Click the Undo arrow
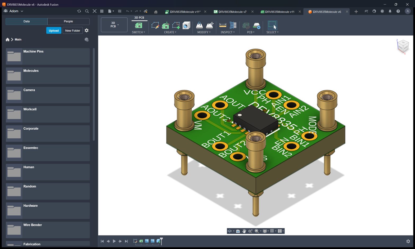 tap(128, 11)
